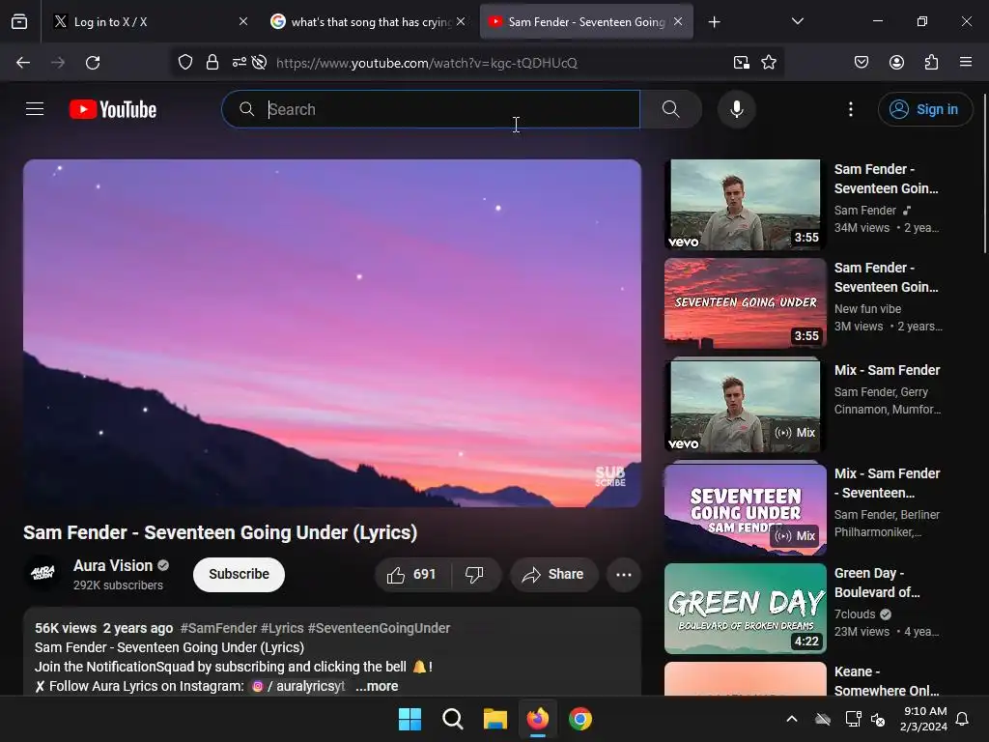Open the #SeventeenGoingUnder hashtag
The height and width of the screenshot is (742, 989).
(379, 628)
